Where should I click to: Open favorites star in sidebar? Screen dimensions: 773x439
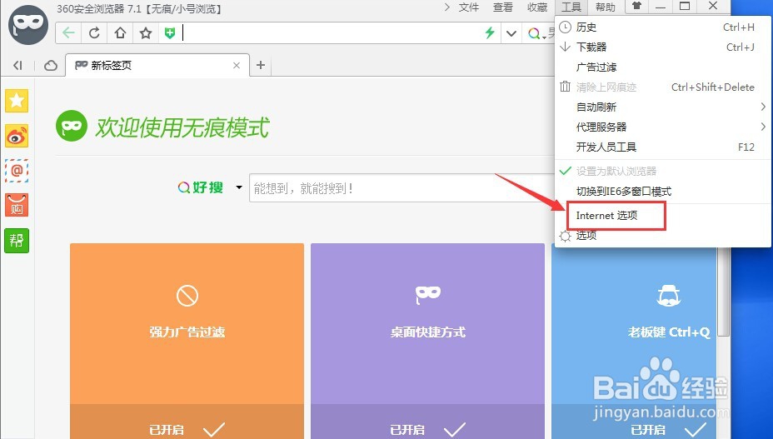click(x=17, y=101)
